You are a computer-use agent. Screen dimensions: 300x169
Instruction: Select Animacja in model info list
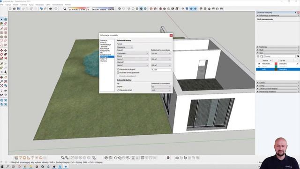(104, 40)
